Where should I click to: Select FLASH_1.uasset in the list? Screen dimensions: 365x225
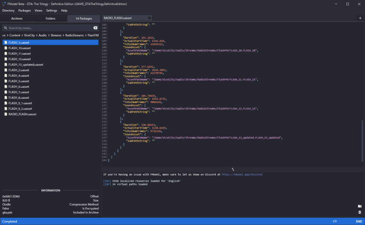point(51,43)
